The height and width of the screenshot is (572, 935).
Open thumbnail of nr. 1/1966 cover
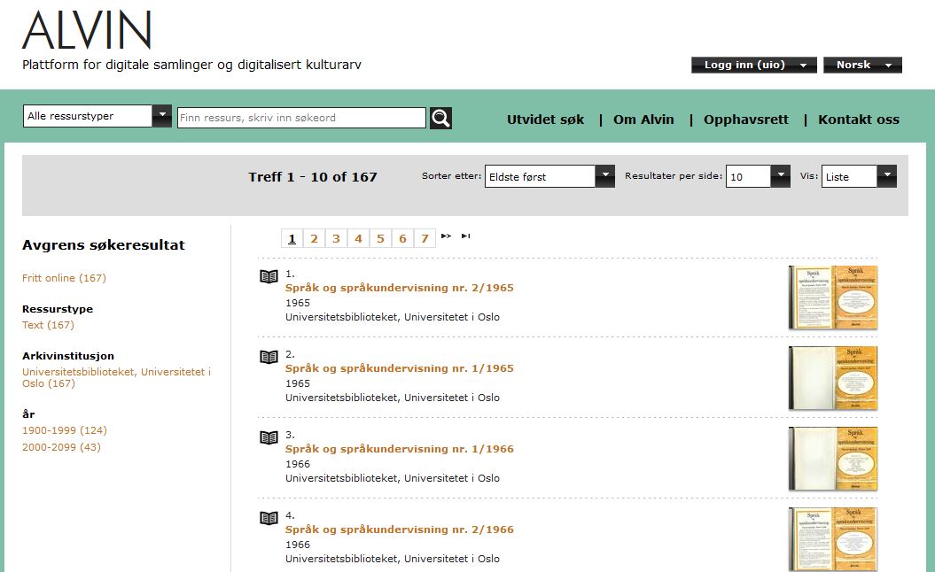pos(833,458)
